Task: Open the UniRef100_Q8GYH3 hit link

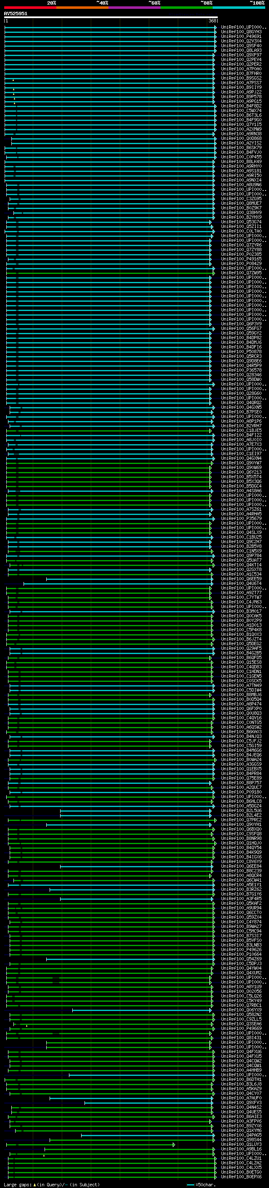Action: tap(241, 32)
